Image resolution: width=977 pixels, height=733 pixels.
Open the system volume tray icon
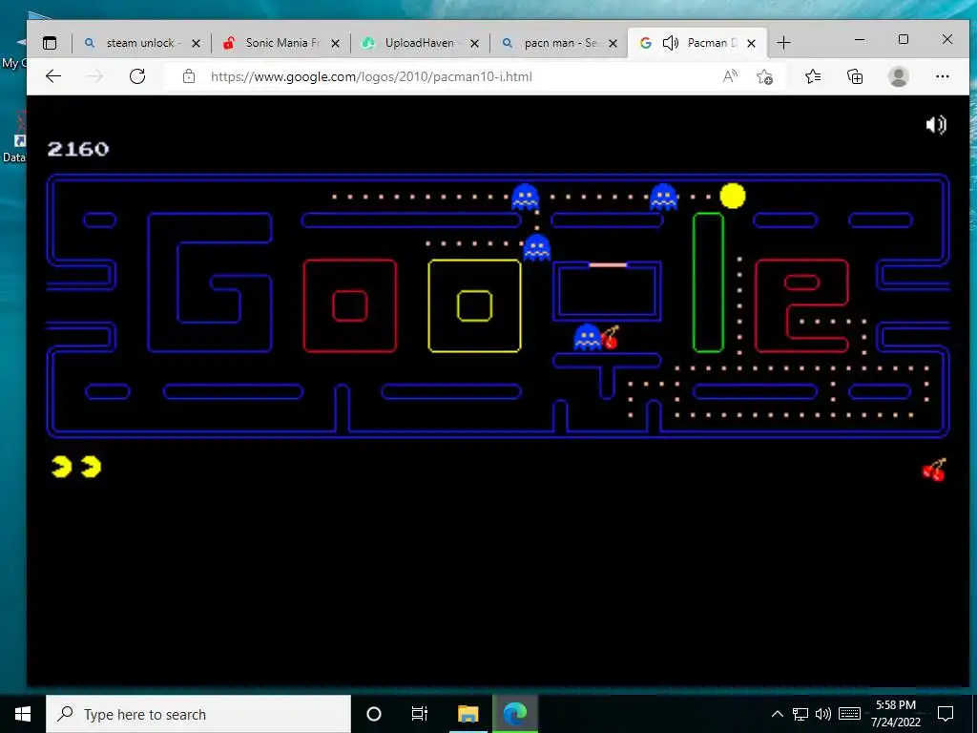pos(823,714)
